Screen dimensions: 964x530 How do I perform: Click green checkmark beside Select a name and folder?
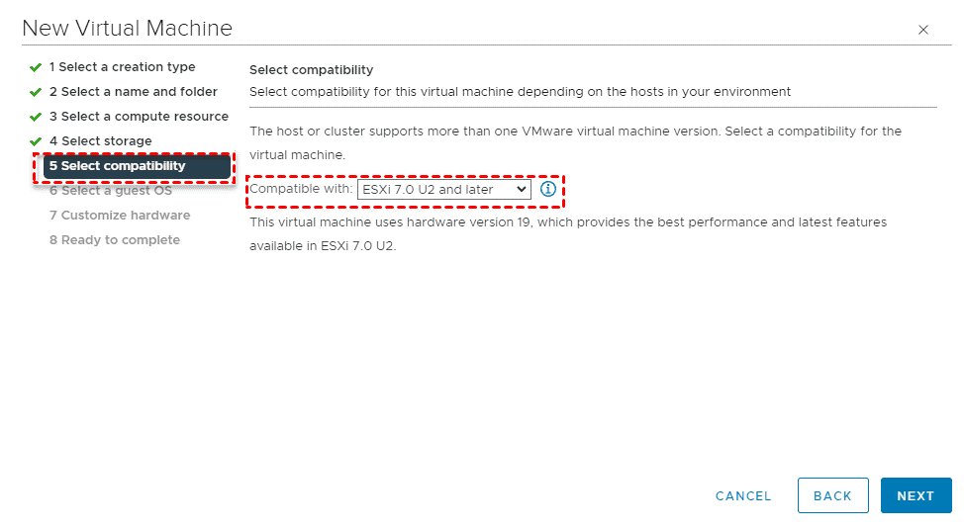pos(36,92)
